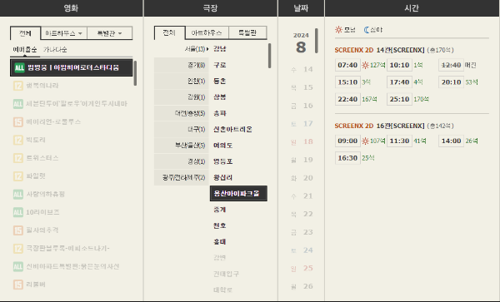Pick the 11:30 showtime in 16관
Viewport: 500px width, 302px height.
click(x=399, y=141)
